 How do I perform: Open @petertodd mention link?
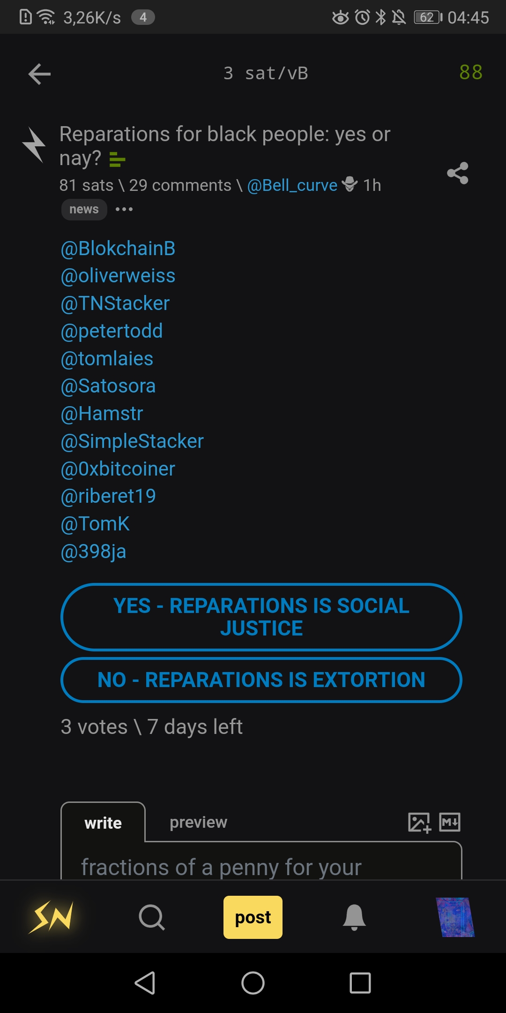[112, 331]
